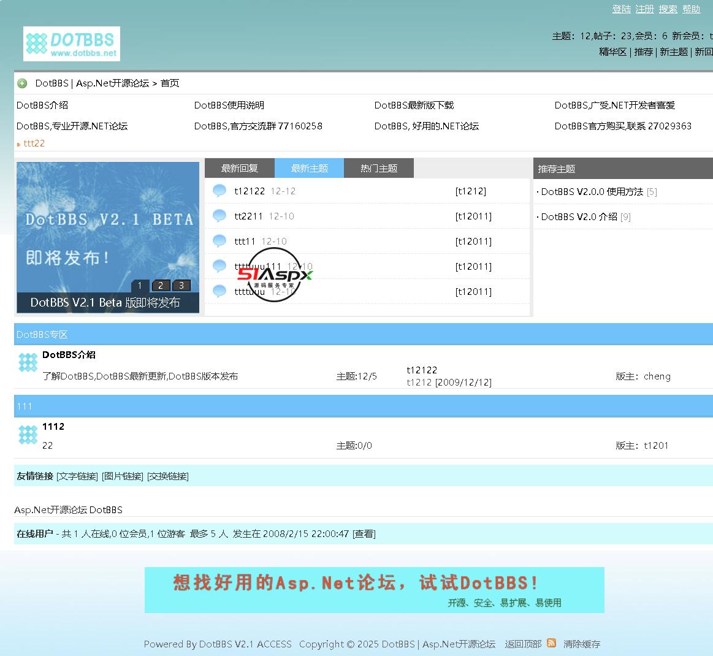Open the 新主题 header link
This screenshot has height=656, width=713.
pyautogui.click(x=673, y=52)
